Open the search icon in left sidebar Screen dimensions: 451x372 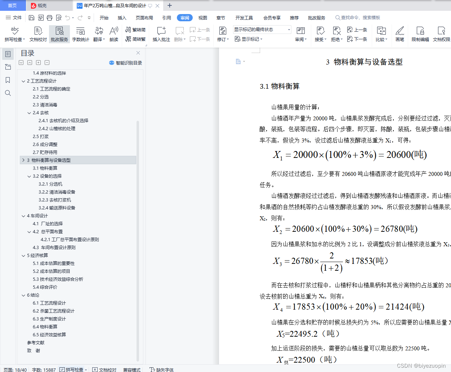pos(8,93)
